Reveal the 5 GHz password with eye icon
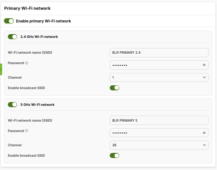The height and width of the screenshot is (170, 217). tap(204, 133)
